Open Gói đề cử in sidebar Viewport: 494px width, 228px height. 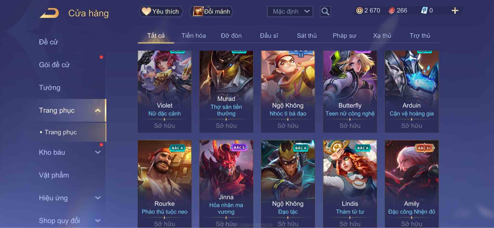(x=54, y=65)
